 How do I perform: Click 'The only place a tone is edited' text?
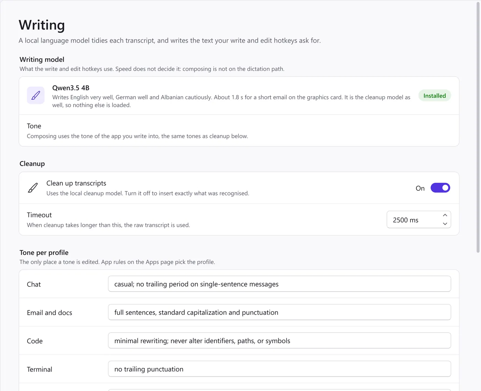click(x=117, y=262)
